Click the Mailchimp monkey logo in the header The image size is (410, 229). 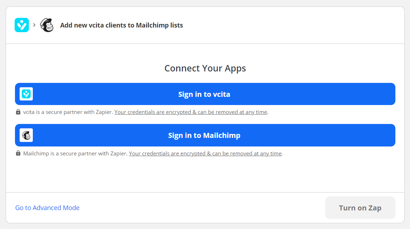[47, 25]
